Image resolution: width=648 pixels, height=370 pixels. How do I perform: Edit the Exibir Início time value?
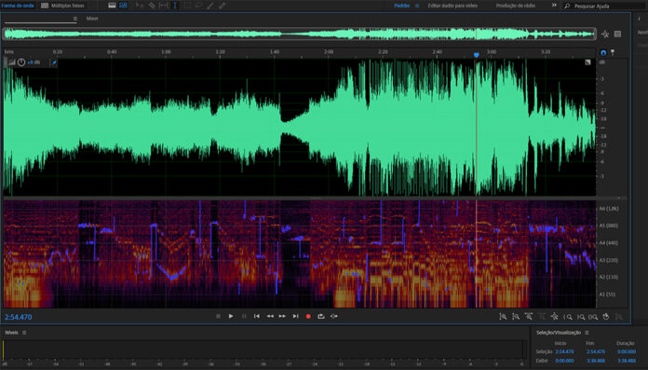[564, 361]
